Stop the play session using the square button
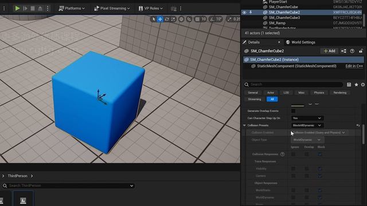Screen dimensions: 367x206 click(x=33, y=9)
